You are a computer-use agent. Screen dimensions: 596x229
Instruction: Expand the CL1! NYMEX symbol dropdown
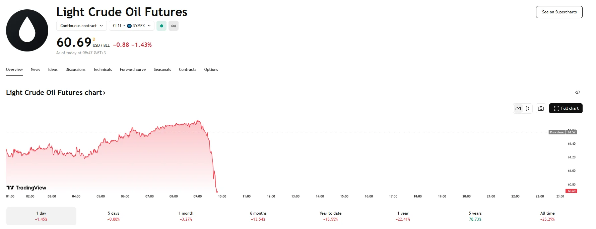131,26
